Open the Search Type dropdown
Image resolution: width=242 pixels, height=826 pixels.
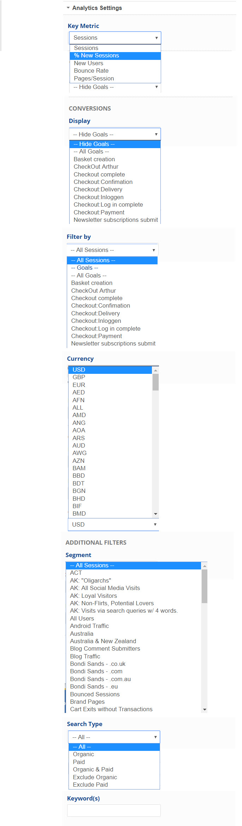[114, 737]
